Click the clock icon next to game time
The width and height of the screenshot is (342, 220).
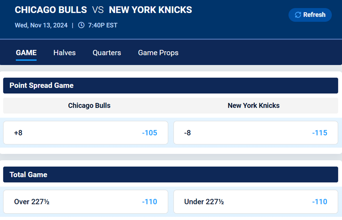click(x=81, y=25)
